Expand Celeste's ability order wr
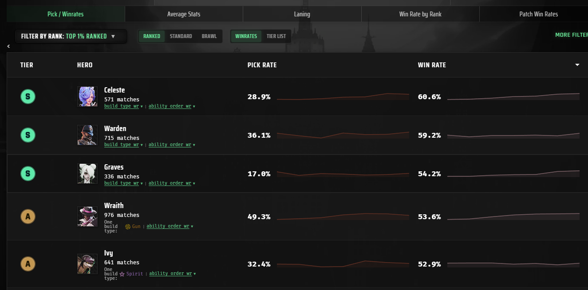 tap(172, 106)
